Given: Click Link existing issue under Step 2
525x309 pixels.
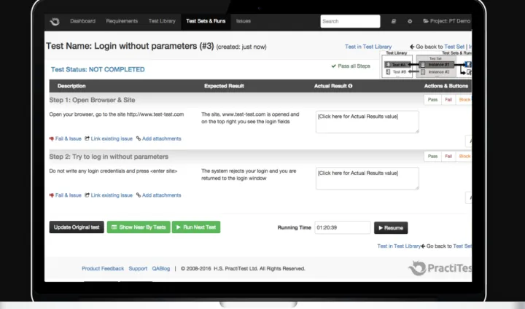Looking at the screenshot, I should [x=109, y=195].
